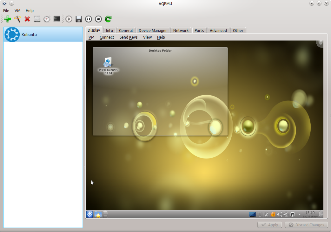Click the Apply button
The height and width of the screenshot is (232, 331).
point(269,225)
